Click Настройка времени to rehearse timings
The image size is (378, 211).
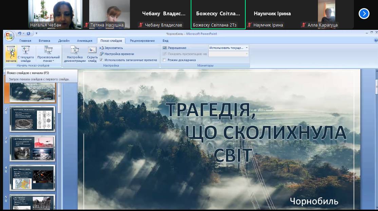(117, 54)
